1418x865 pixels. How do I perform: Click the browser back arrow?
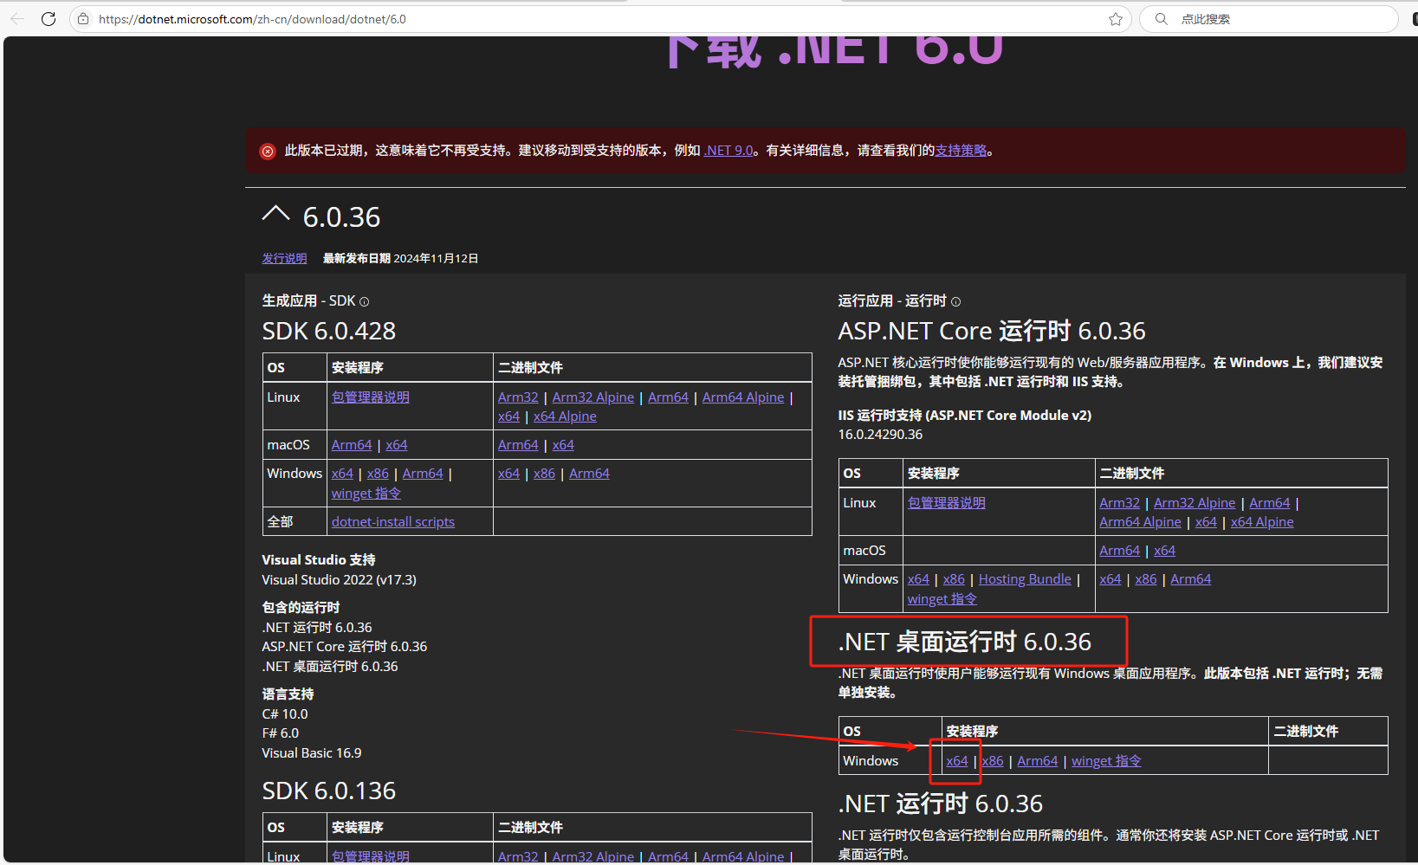17,19
